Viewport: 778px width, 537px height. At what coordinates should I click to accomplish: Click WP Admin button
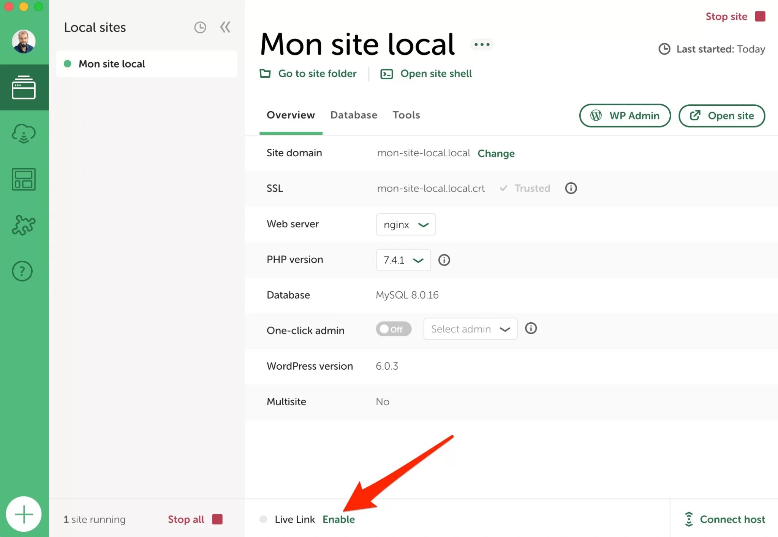[625, 116]
